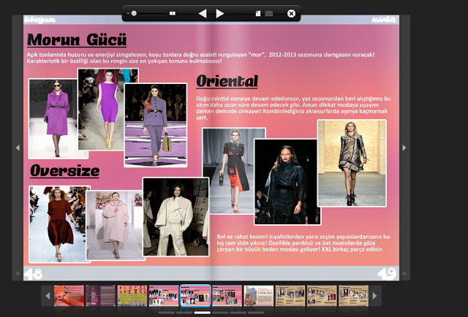Click the page number 48 corner
The height and width of the screenshot is (317, 468).
(x=34, y=273)
